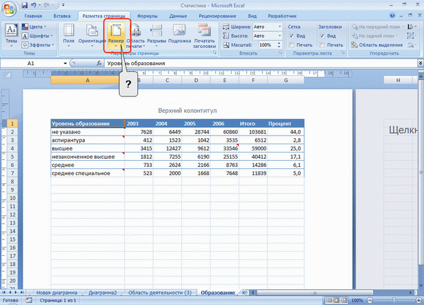Open the Поля margins menu

[68, 36]
